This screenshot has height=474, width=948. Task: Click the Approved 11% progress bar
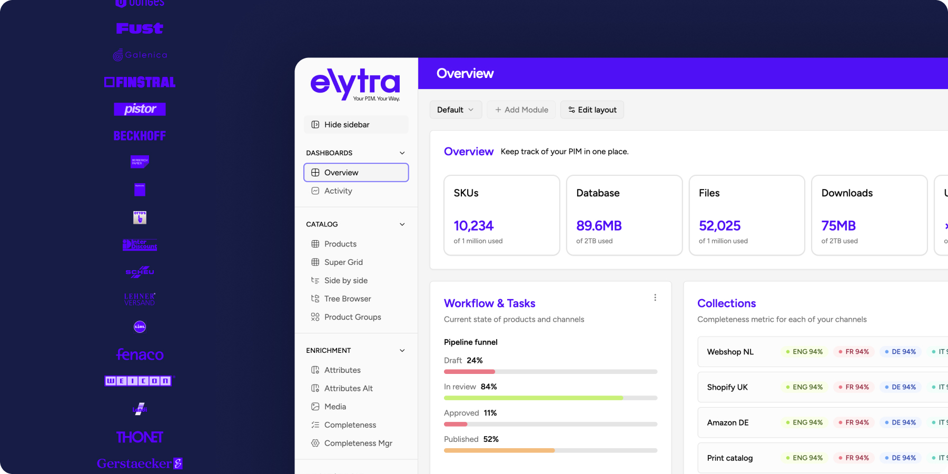point(550,424)
